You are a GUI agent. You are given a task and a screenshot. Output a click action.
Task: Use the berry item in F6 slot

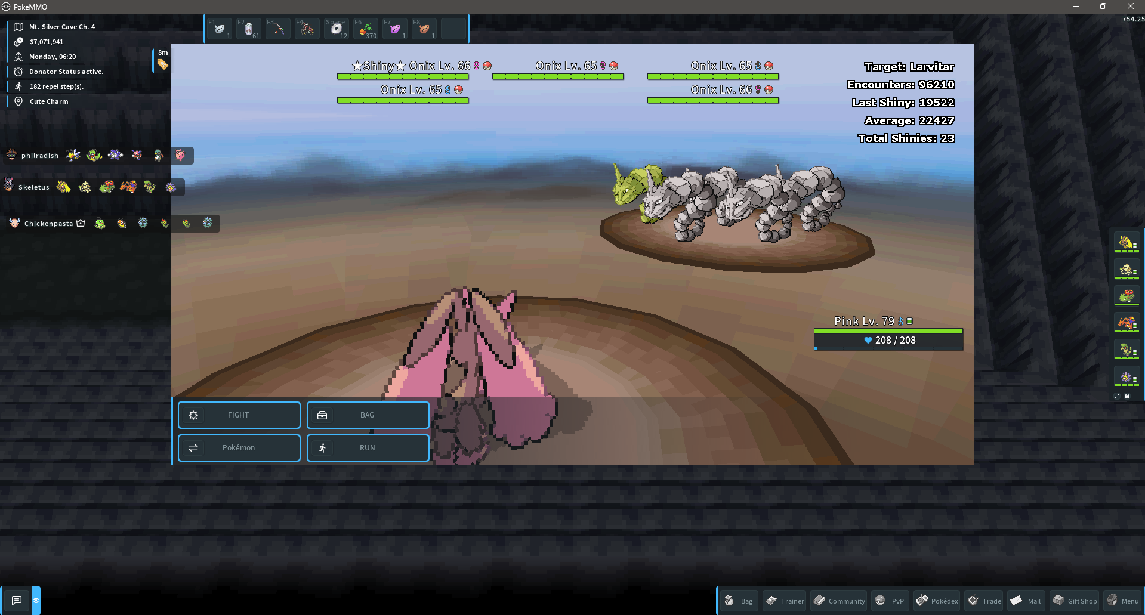point(366,29)
